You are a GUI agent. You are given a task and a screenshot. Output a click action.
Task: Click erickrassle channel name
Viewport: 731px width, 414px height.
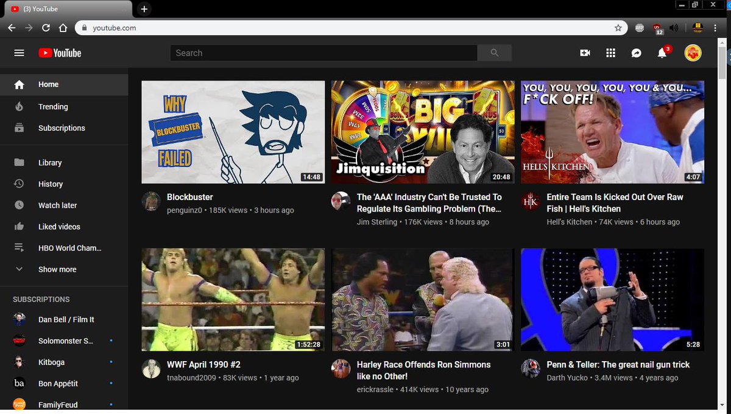(376, 389)
